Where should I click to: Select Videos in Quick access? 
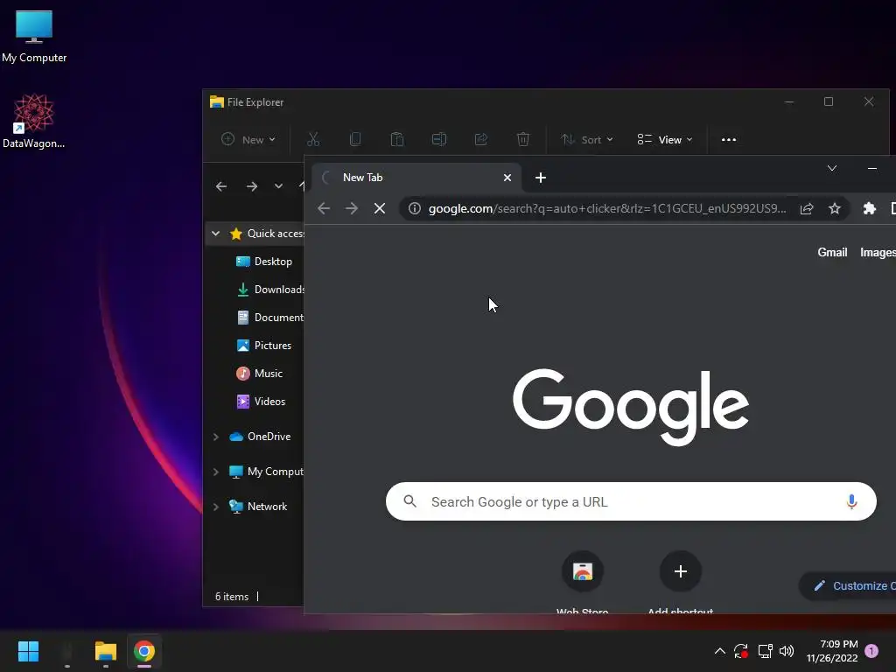point(261,401)
